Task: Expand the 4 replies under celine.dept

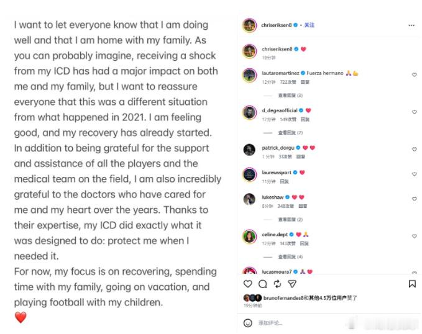Action: tap(290, 257)
